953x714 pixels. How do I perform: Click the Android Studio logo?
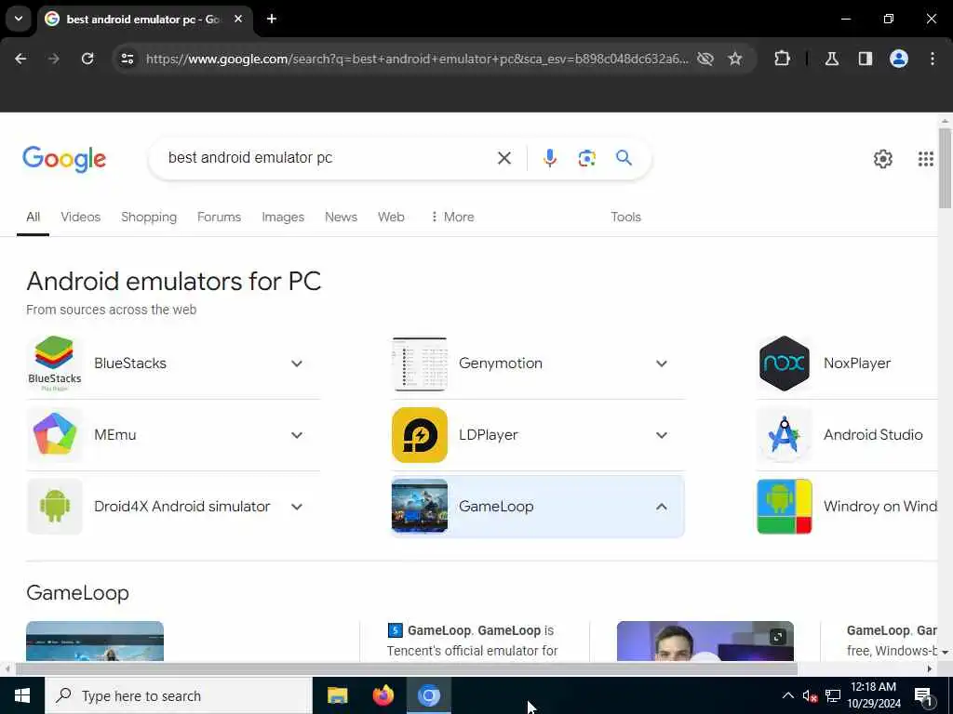(x=785, y=435)
